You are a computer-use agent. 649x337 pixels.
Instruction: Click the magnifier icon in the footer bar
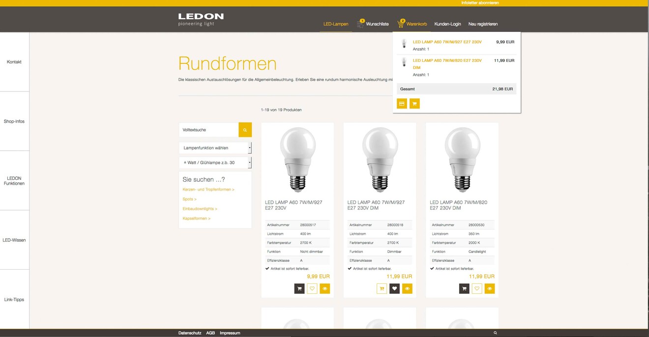[495, 333]
